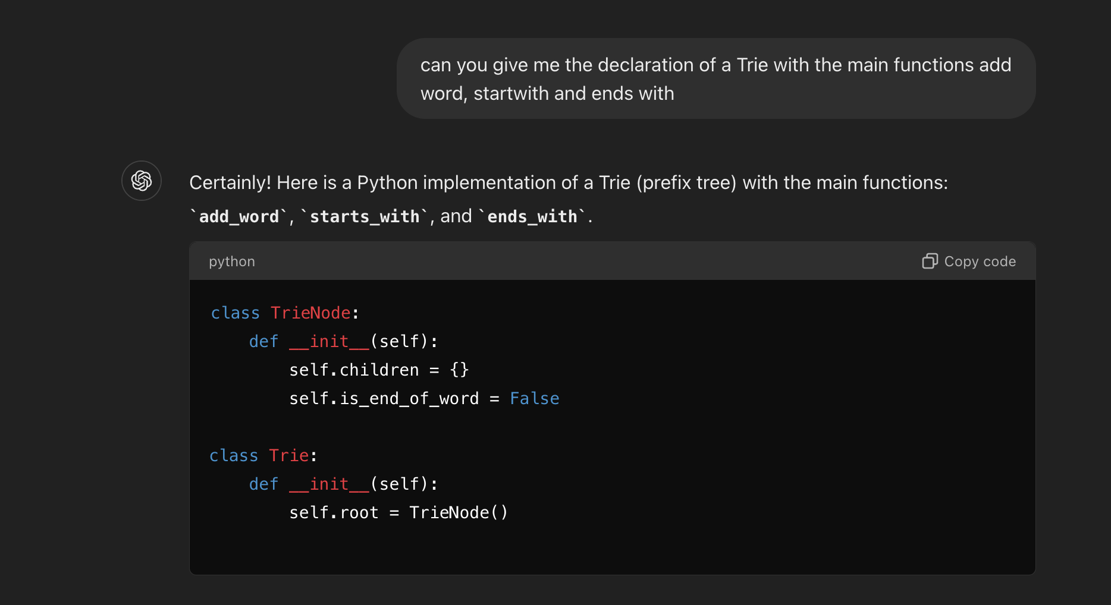Click the "Certainly! Here is a Python implementation" sentence
Screen dimensions: 1111x605
[568, 182]
